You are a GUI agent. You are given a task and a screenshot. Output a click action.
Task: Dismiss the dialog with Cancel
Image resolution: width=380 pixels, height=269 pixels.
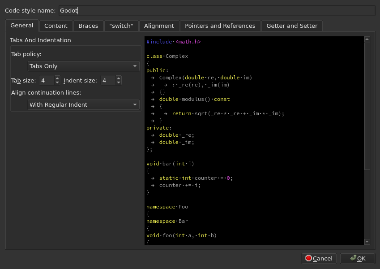click(319, 258)
